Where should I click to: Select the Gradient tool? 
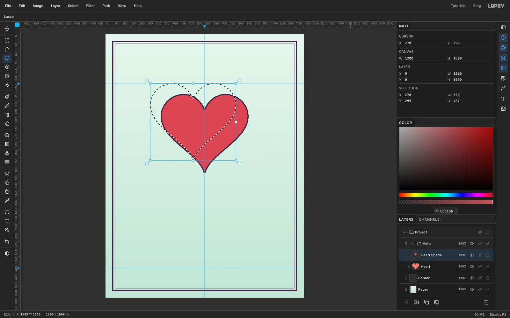(x=7, y=144)
